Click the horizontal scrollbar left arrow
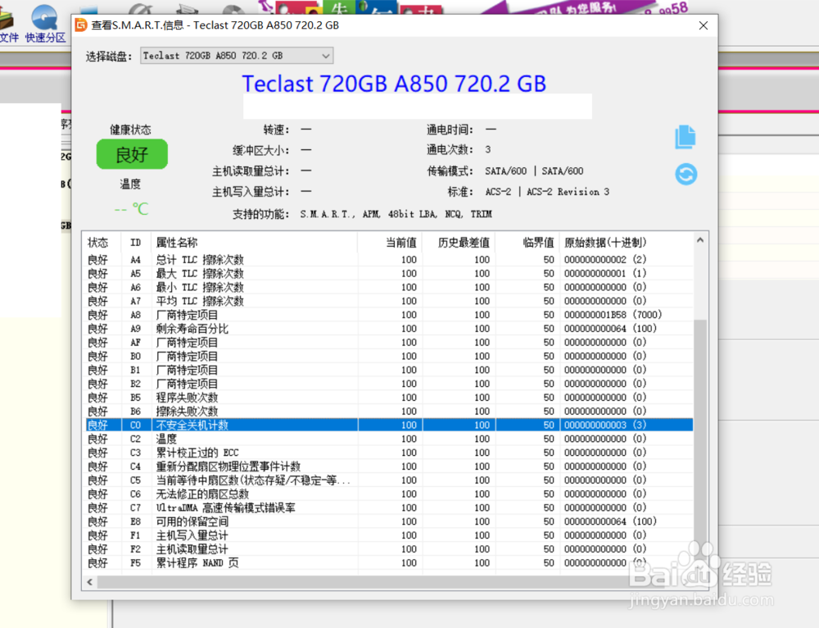Viewport: 819px width, 628px height. coord(90,582)
